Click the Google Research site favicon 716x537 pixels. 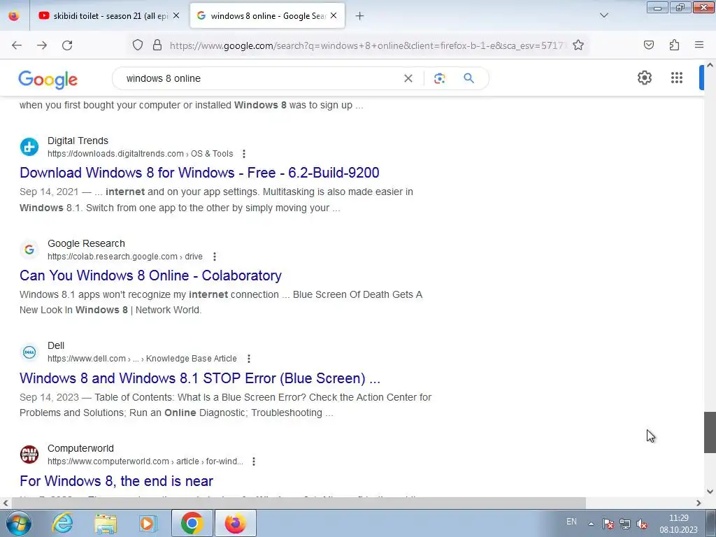click(x=29, y=250)
